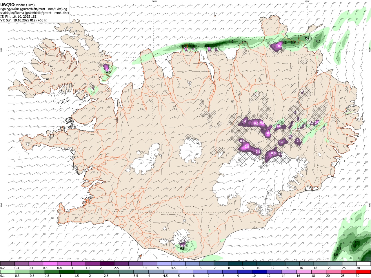Click the medium green 0.8 swatch in lower legend row
371x278 pixels.
tap(52, 272)
